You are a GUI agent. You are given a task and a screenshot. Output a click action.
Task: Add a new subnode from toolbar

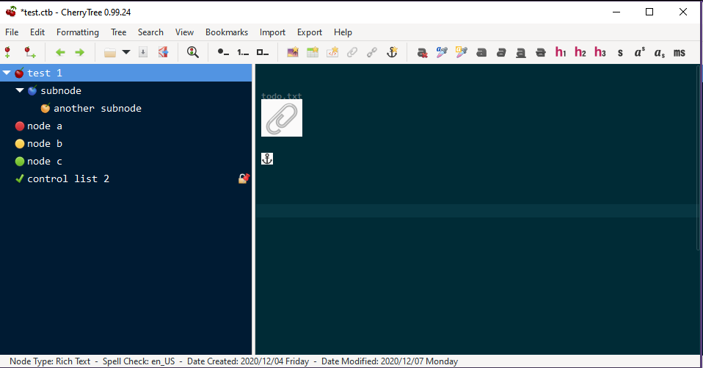[x=30, y=52]
